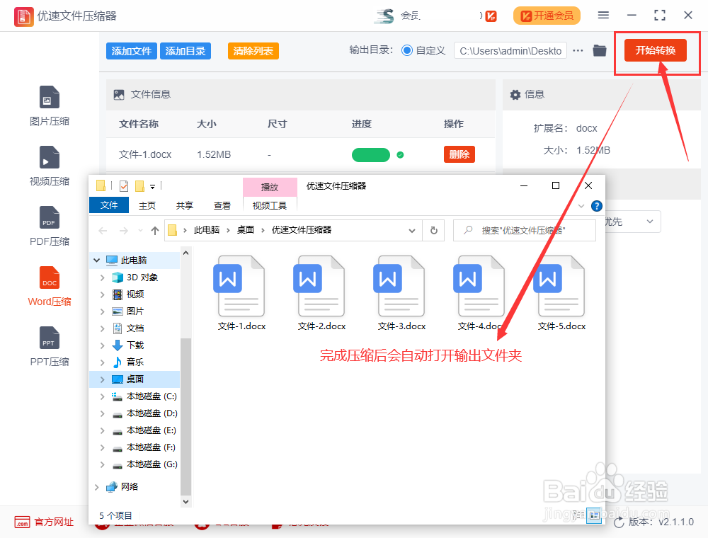Switch Explorer to large icons view button

click(x=594, y=515)
